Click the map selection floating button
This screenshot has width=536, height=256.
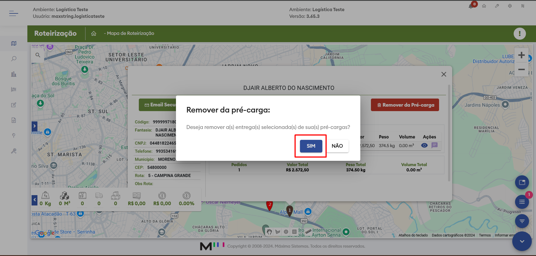pyautogui.click(x=522, y=183)
